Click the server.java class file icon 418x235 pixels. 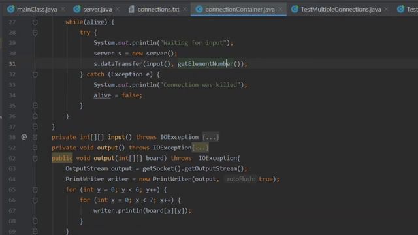[x=77, y=9]
